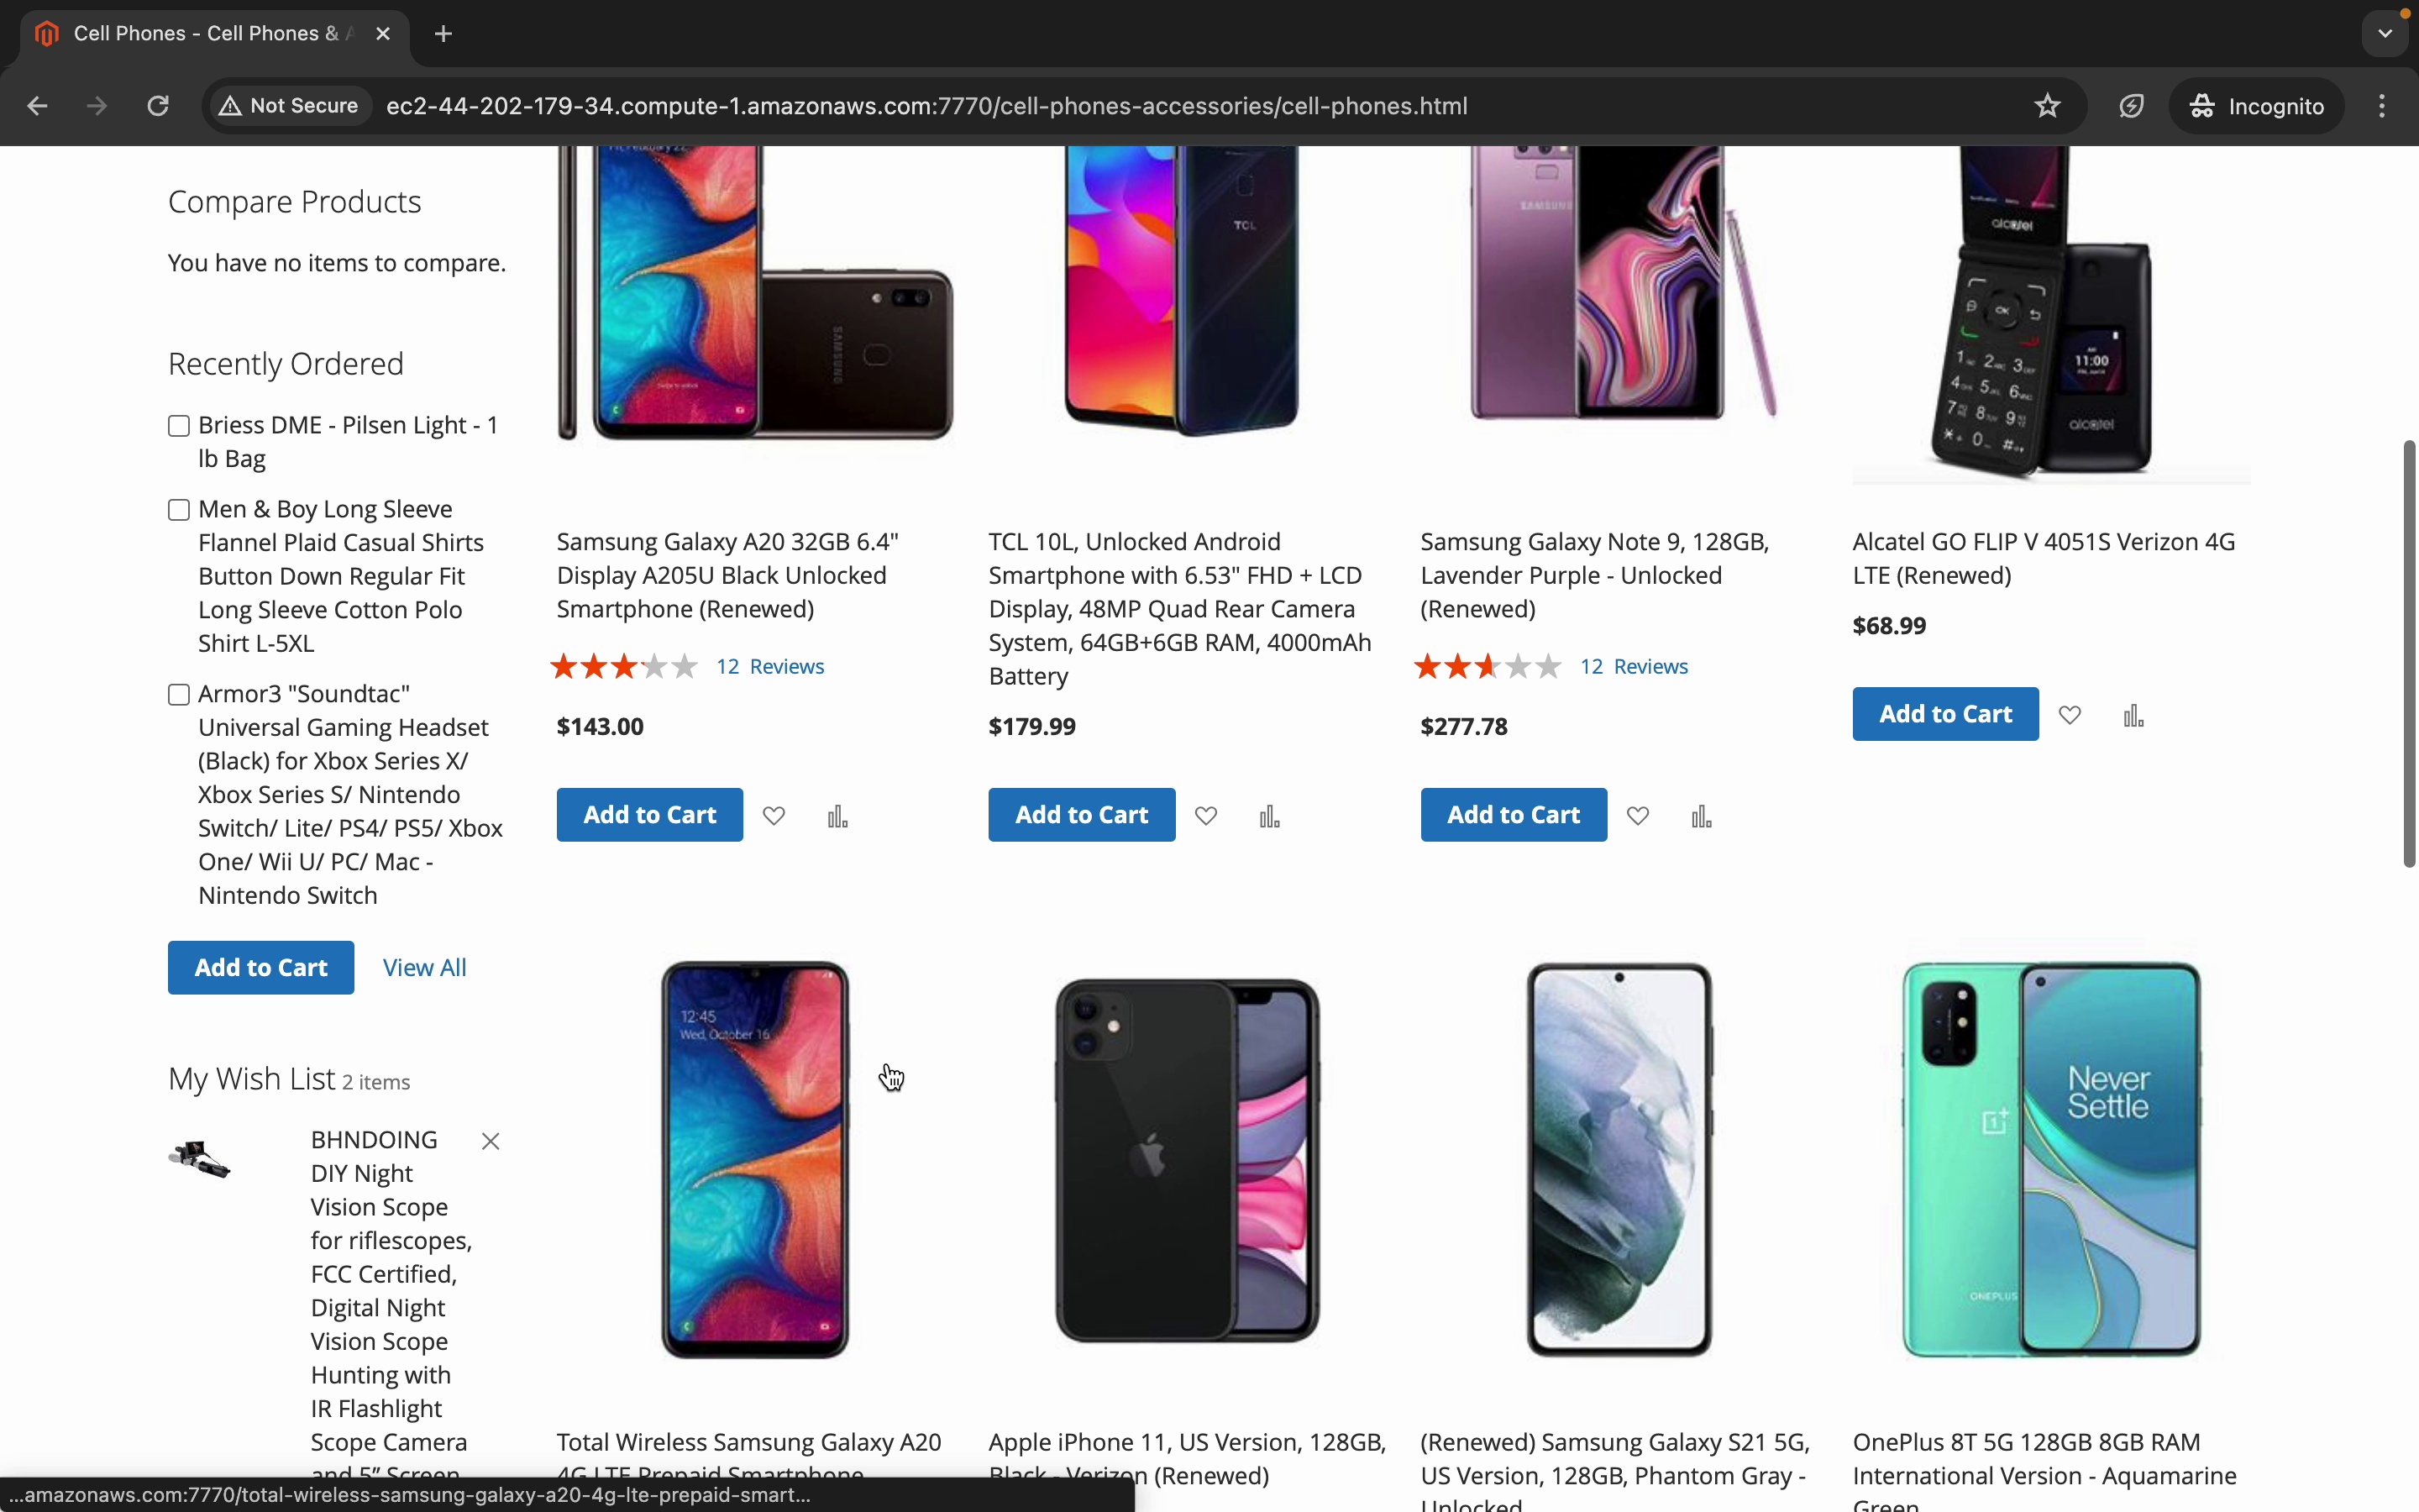
Task: Open the Apple iPhone 11 product image
Action: click(x=1187, y=1160)
